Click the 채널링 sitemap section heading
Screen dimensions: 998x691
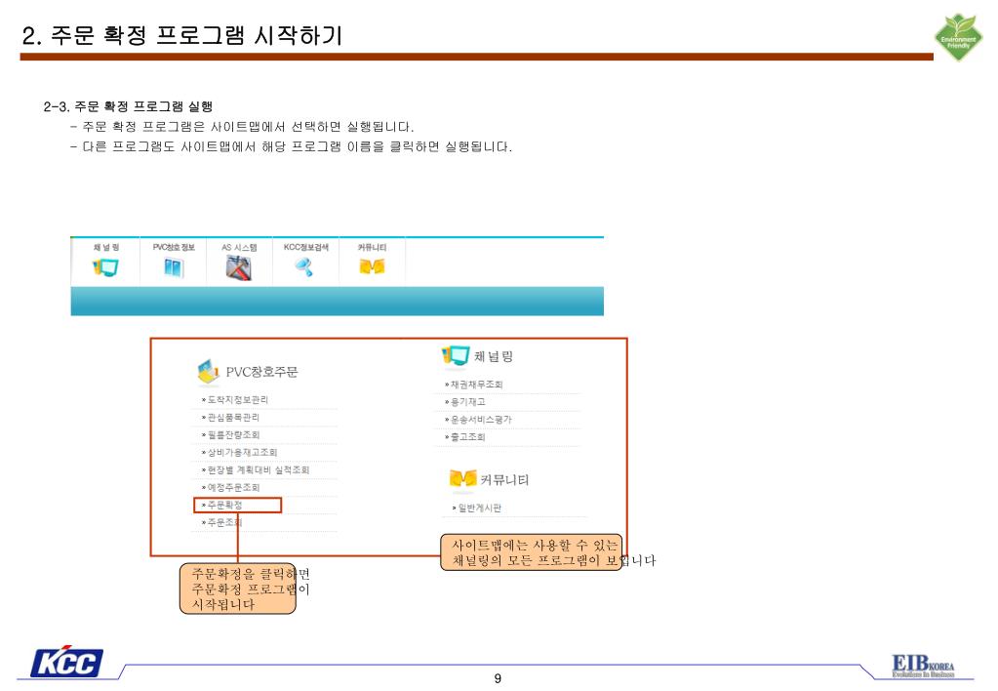click(494, 356)
